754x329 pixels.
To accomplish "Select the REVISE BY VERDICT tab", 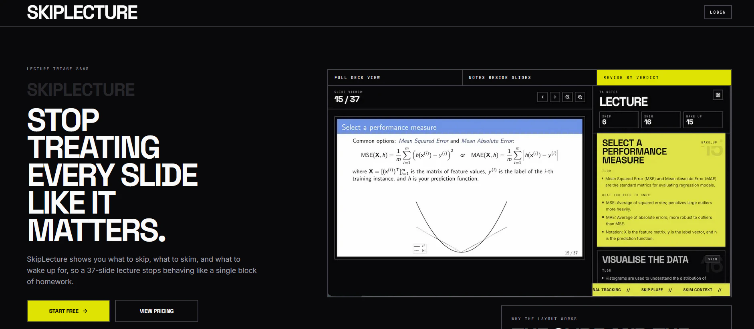I will point(664,78).
